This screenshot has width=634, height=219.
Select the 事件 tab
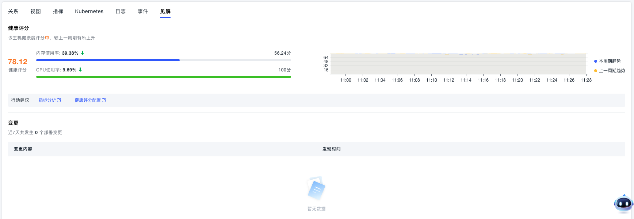tap(143, 11)
